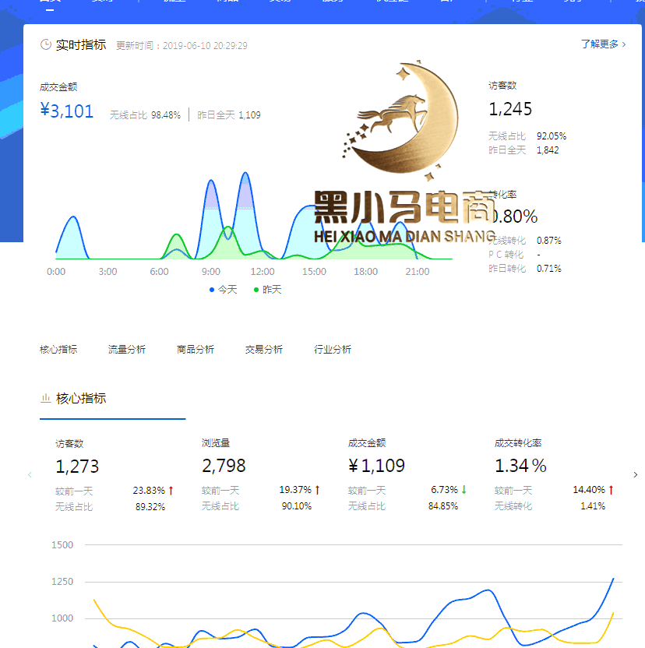Click the 23.83% change value
Viewport: 645px width, 648px height.
point(149,491)
